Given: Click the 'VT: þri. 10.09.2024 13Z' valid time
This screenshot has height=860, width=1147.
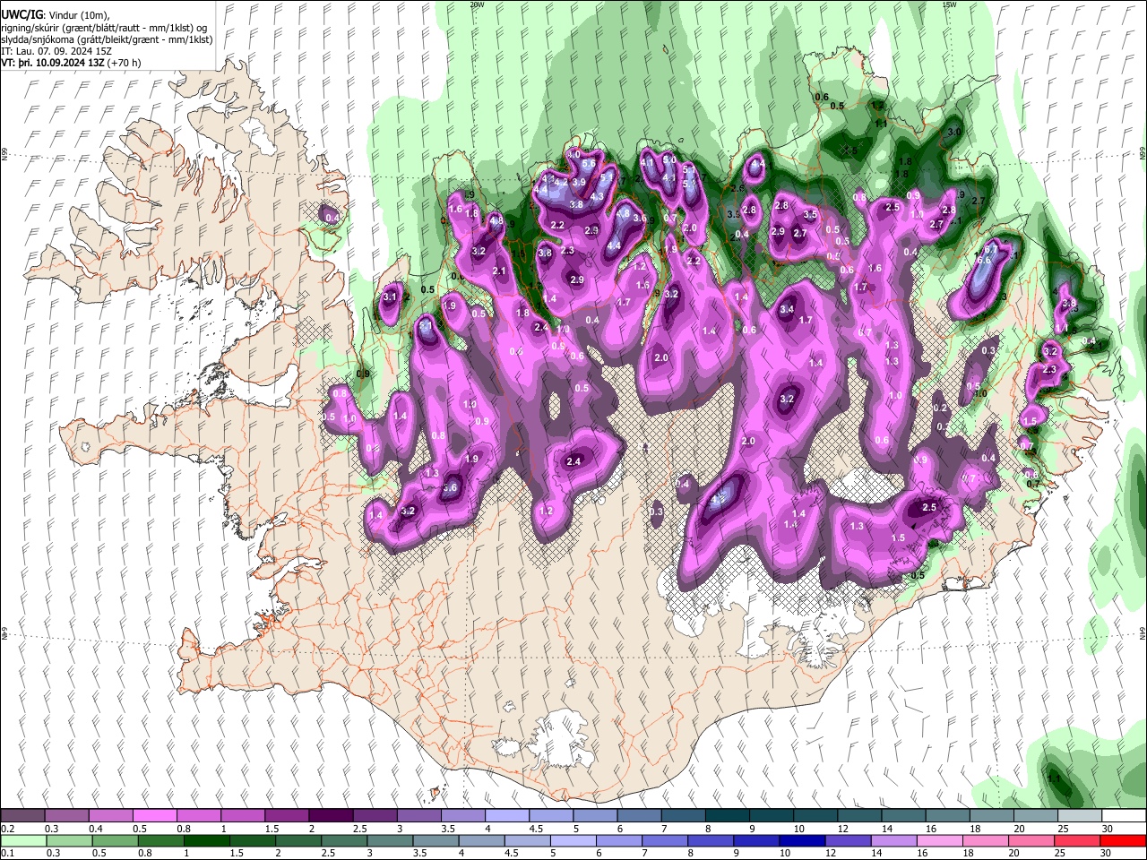Looking at the screenshot, I should tap(53, 63).
